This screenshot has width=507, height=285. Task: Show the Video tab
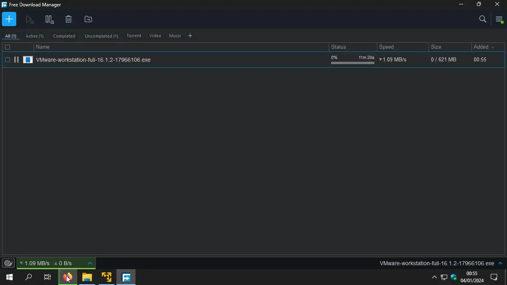point(155,36)
